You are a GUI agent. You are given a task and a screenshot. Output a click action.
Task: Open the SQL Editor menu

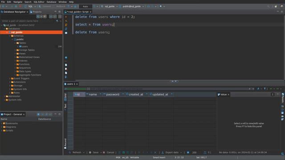(39, 2)
